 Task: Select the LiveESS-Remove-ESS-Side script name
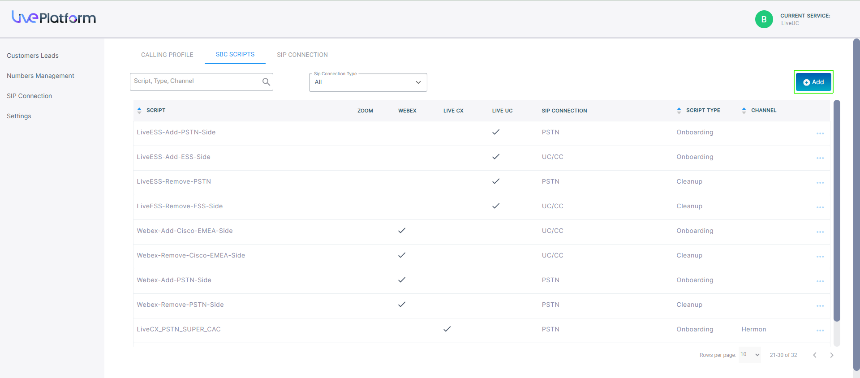point(180,206)
